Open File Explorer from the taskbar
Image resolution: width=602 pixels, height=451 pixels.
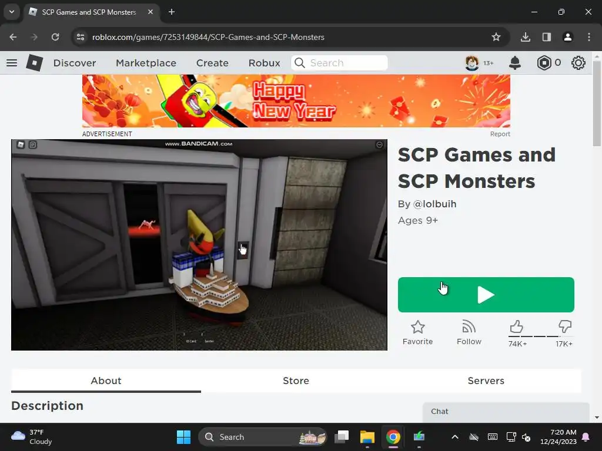pos(367,437)
